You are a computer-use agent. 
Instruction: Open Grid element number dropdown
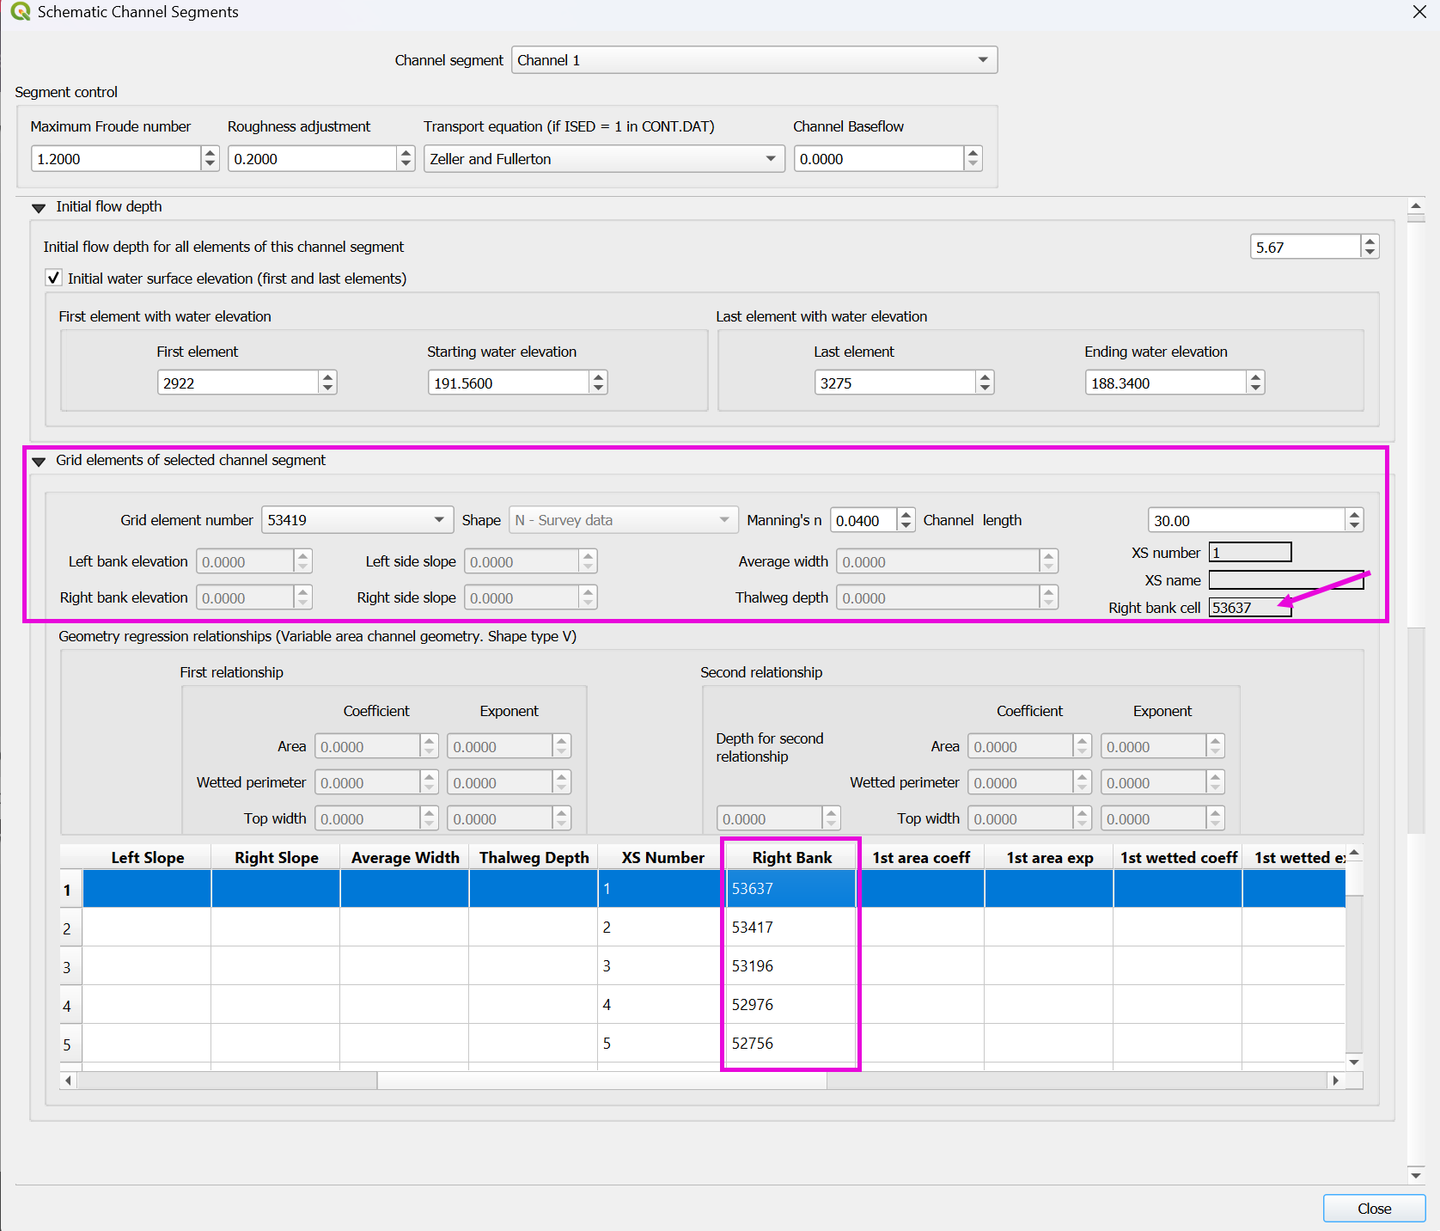[x=439, y=520]
